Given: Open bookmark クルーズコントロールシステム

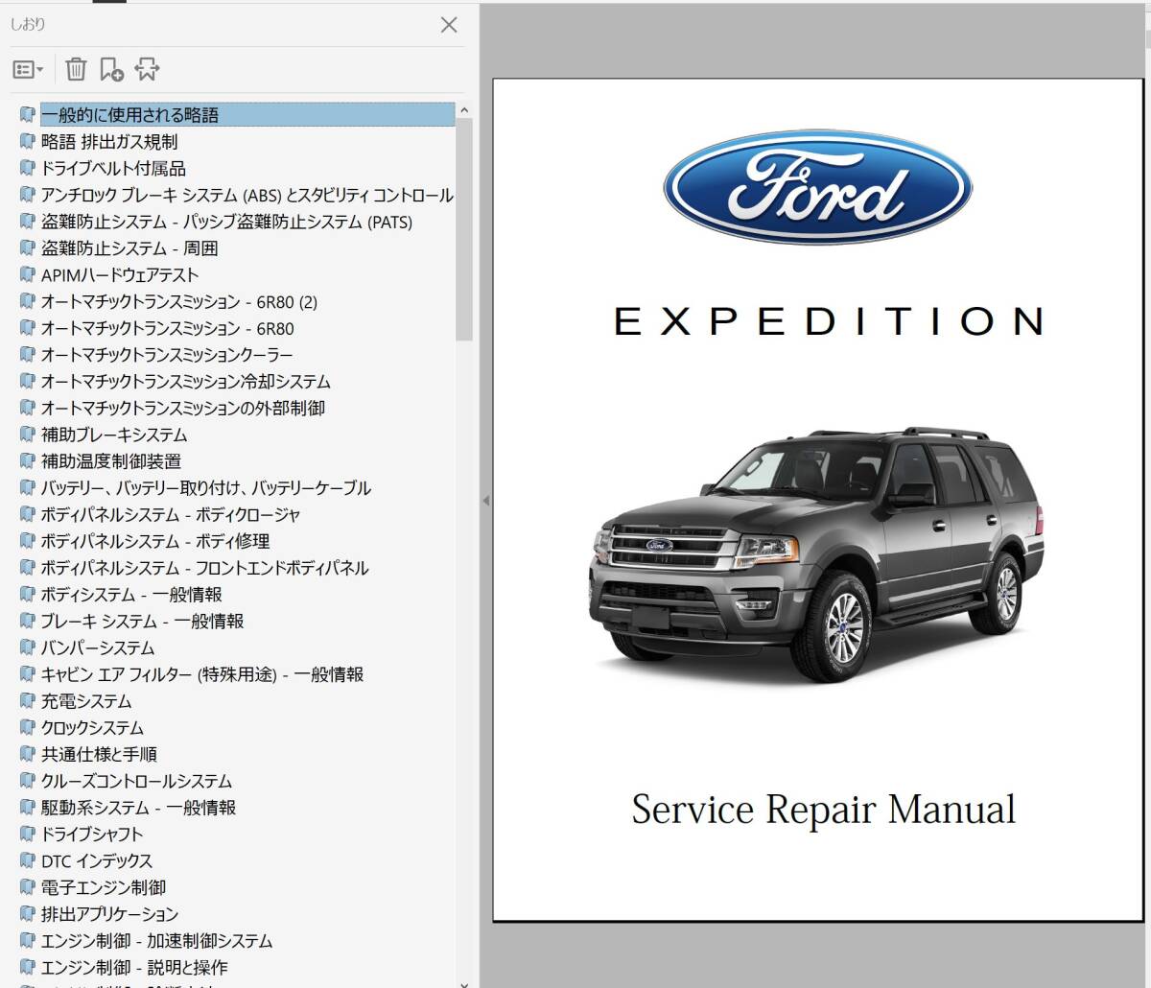Looking at the screenshot, I should (x=136, y=782).
